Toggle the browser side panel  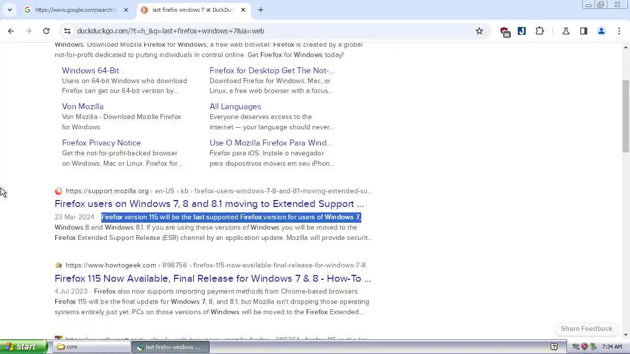pos(584,31)
